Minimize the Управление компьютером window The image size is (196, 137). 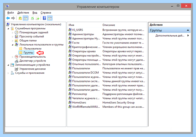click(172, 6)
